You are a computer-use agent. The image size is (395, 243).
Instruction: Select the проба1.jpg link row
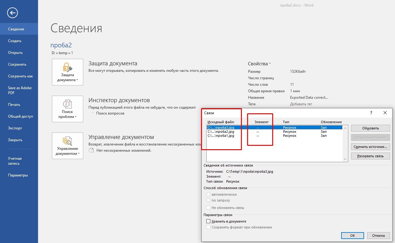pos(274,136)
